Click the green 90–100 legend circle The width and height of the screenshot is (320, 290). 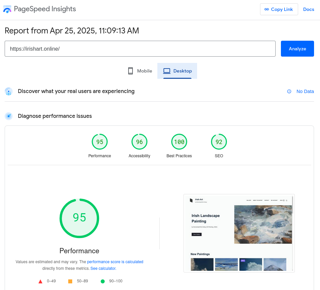pyautogui.click(x=103, y=281)
